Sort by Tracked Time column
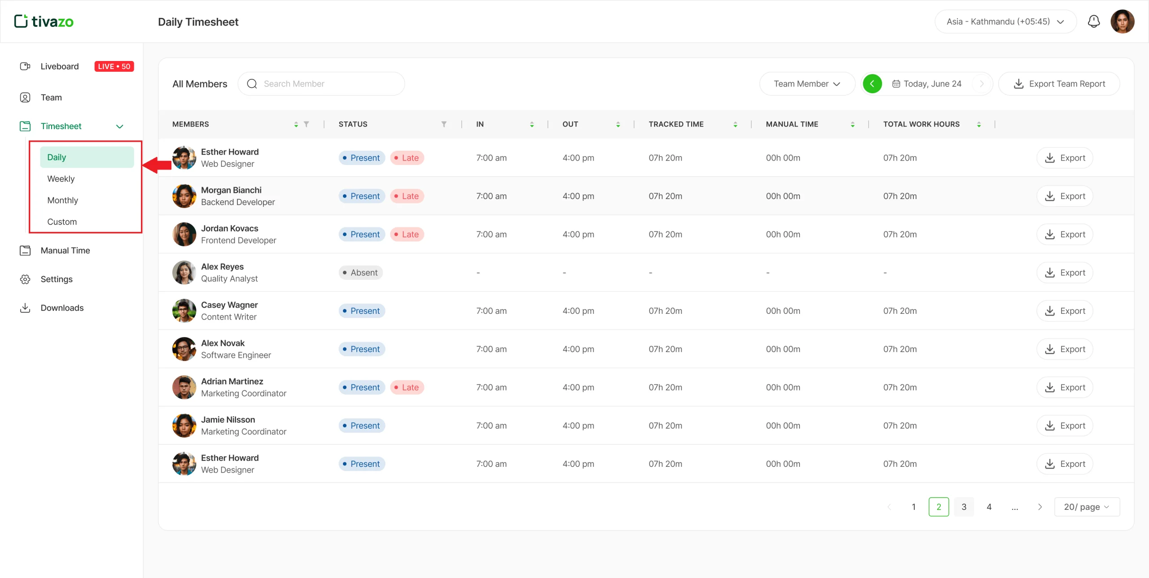Image resolution: width=1149 pixels, height=578 pixels. (735, 125)
